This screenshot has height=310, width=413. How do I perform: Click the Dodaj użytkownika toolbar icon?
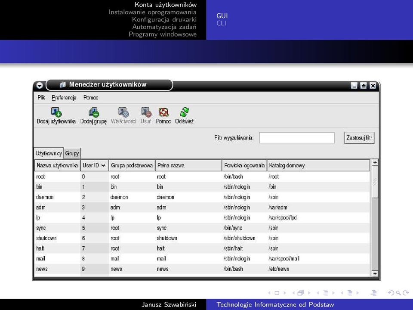click(x=56, y=112)
